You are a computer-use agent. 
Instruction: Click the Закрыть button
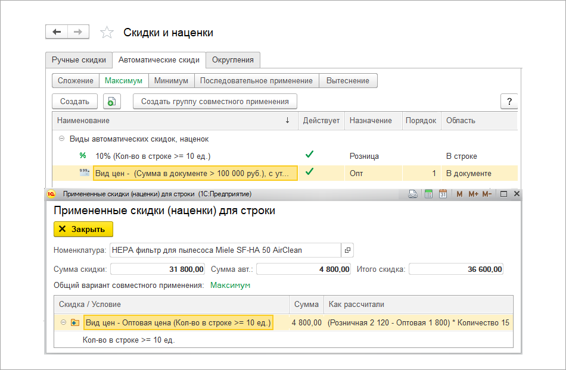pos(83,229)
